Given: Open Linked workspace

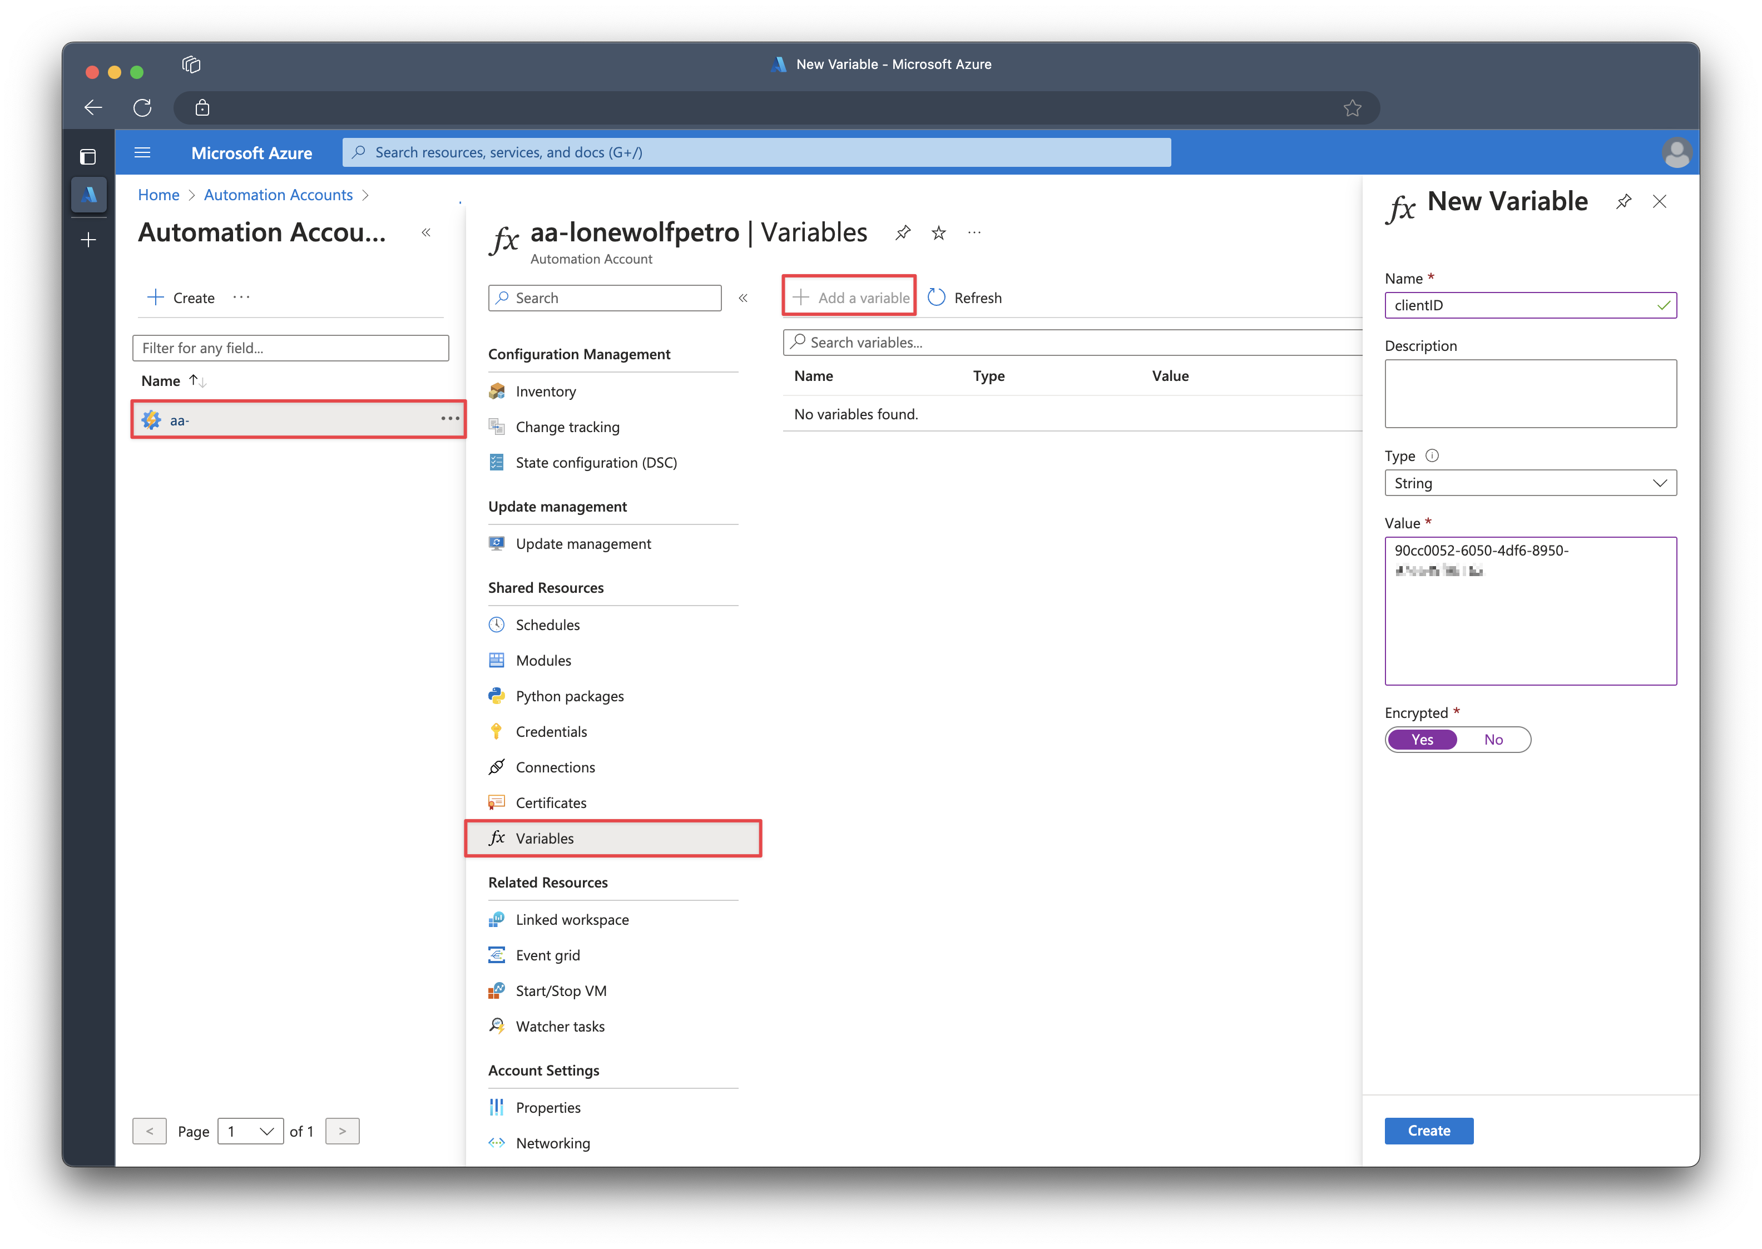Looking at the screenshot, I should pyautogui.click(x=572, y=919).
